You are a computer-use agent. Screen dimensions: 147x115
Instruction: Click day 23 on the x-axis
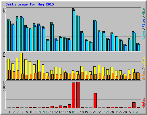click(x=103, y=112)
